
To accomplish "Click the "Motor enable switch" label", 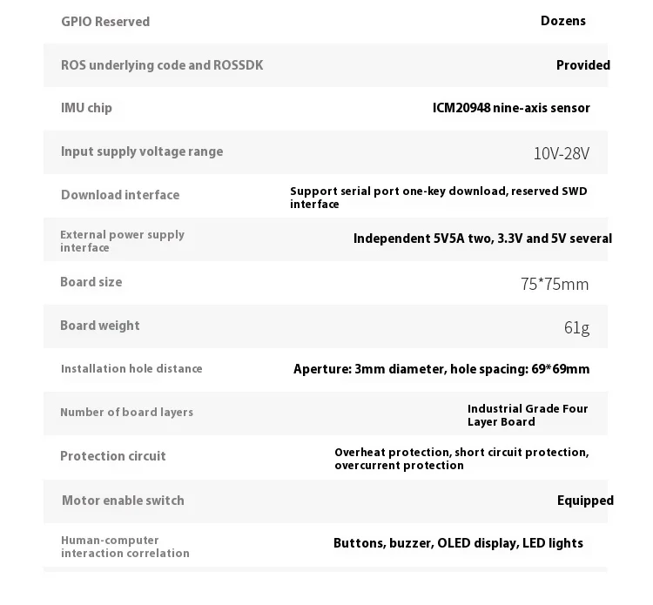I will tap(123, 501).
